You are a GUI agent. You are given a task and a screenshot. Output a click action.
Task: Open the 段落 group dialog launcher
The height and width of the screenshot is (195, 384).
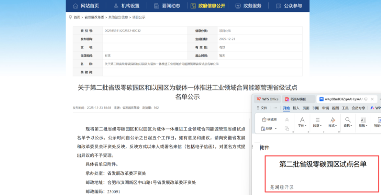(x=323, y=132)
